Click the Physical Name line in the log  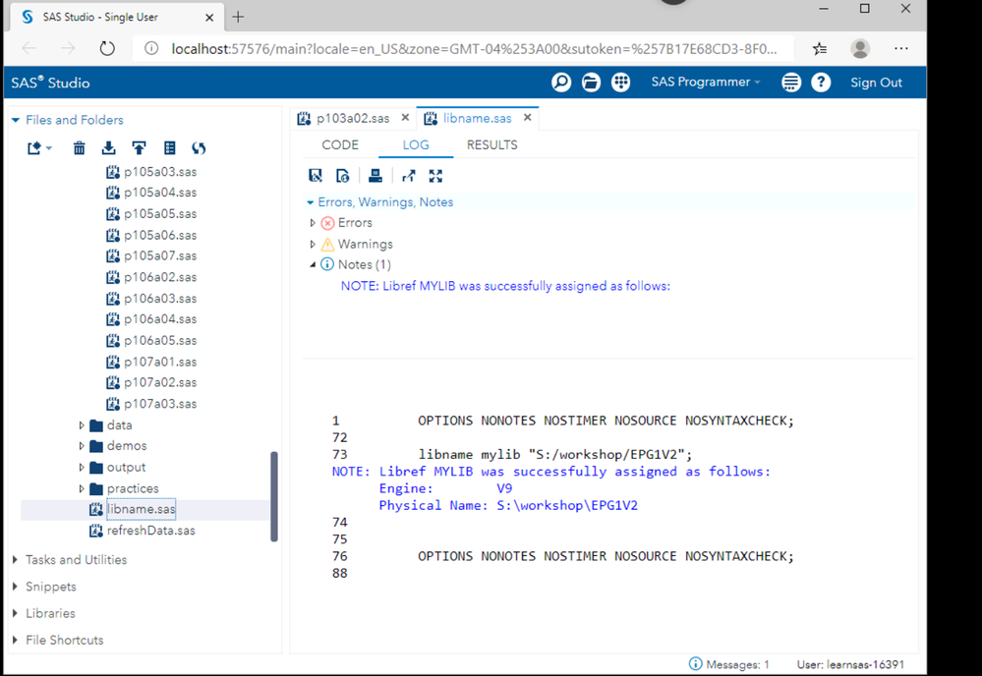508,505
